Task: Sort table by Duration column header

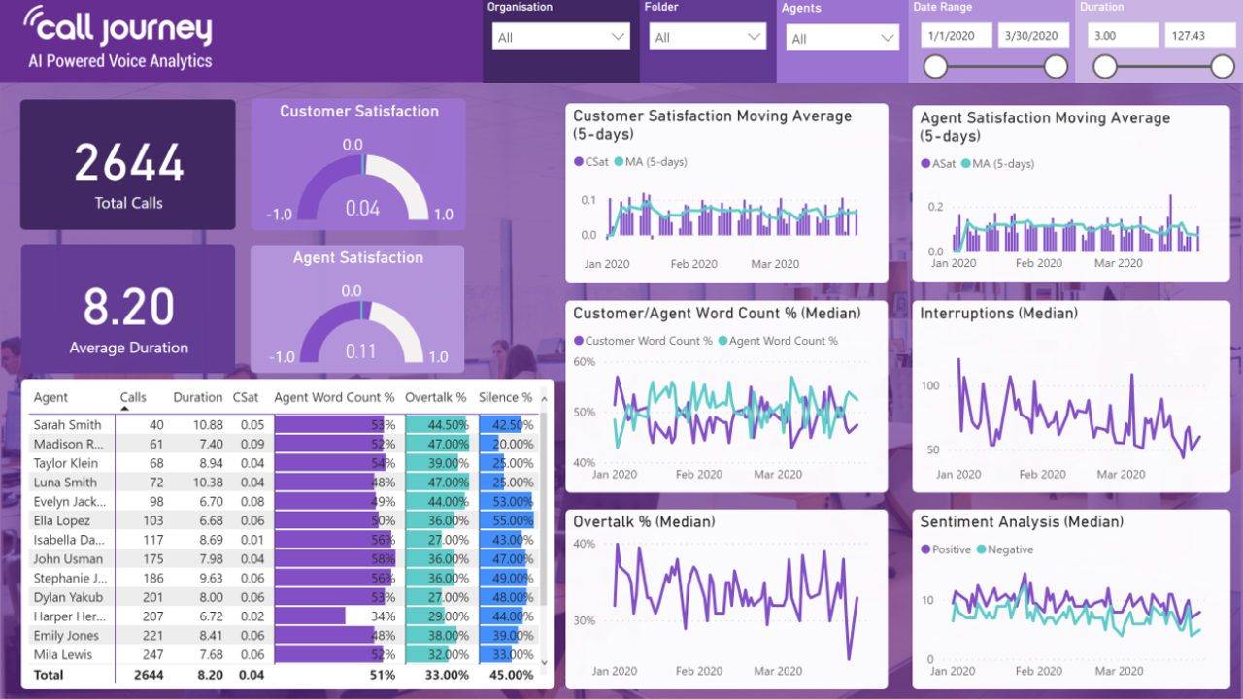Action: (x=197, y=397)
